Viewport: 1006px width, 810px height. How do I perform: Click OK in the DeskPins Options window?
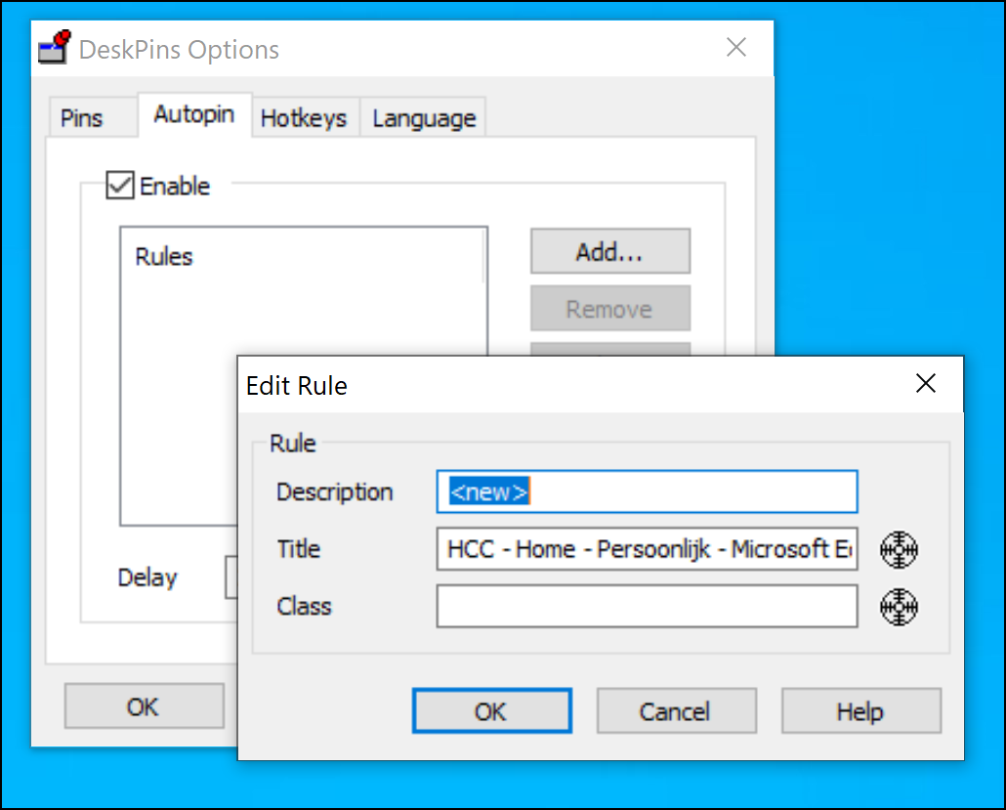click(143, 706)
